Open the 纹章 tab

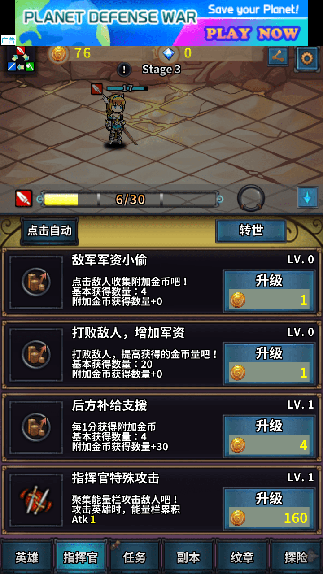(x=242, y=557)
